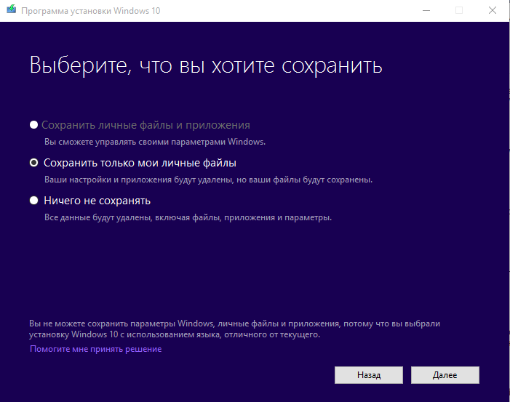The width and height of the screenshot is (510, 402).
Task: Minimize the setup window
Action: coord(426,10)
